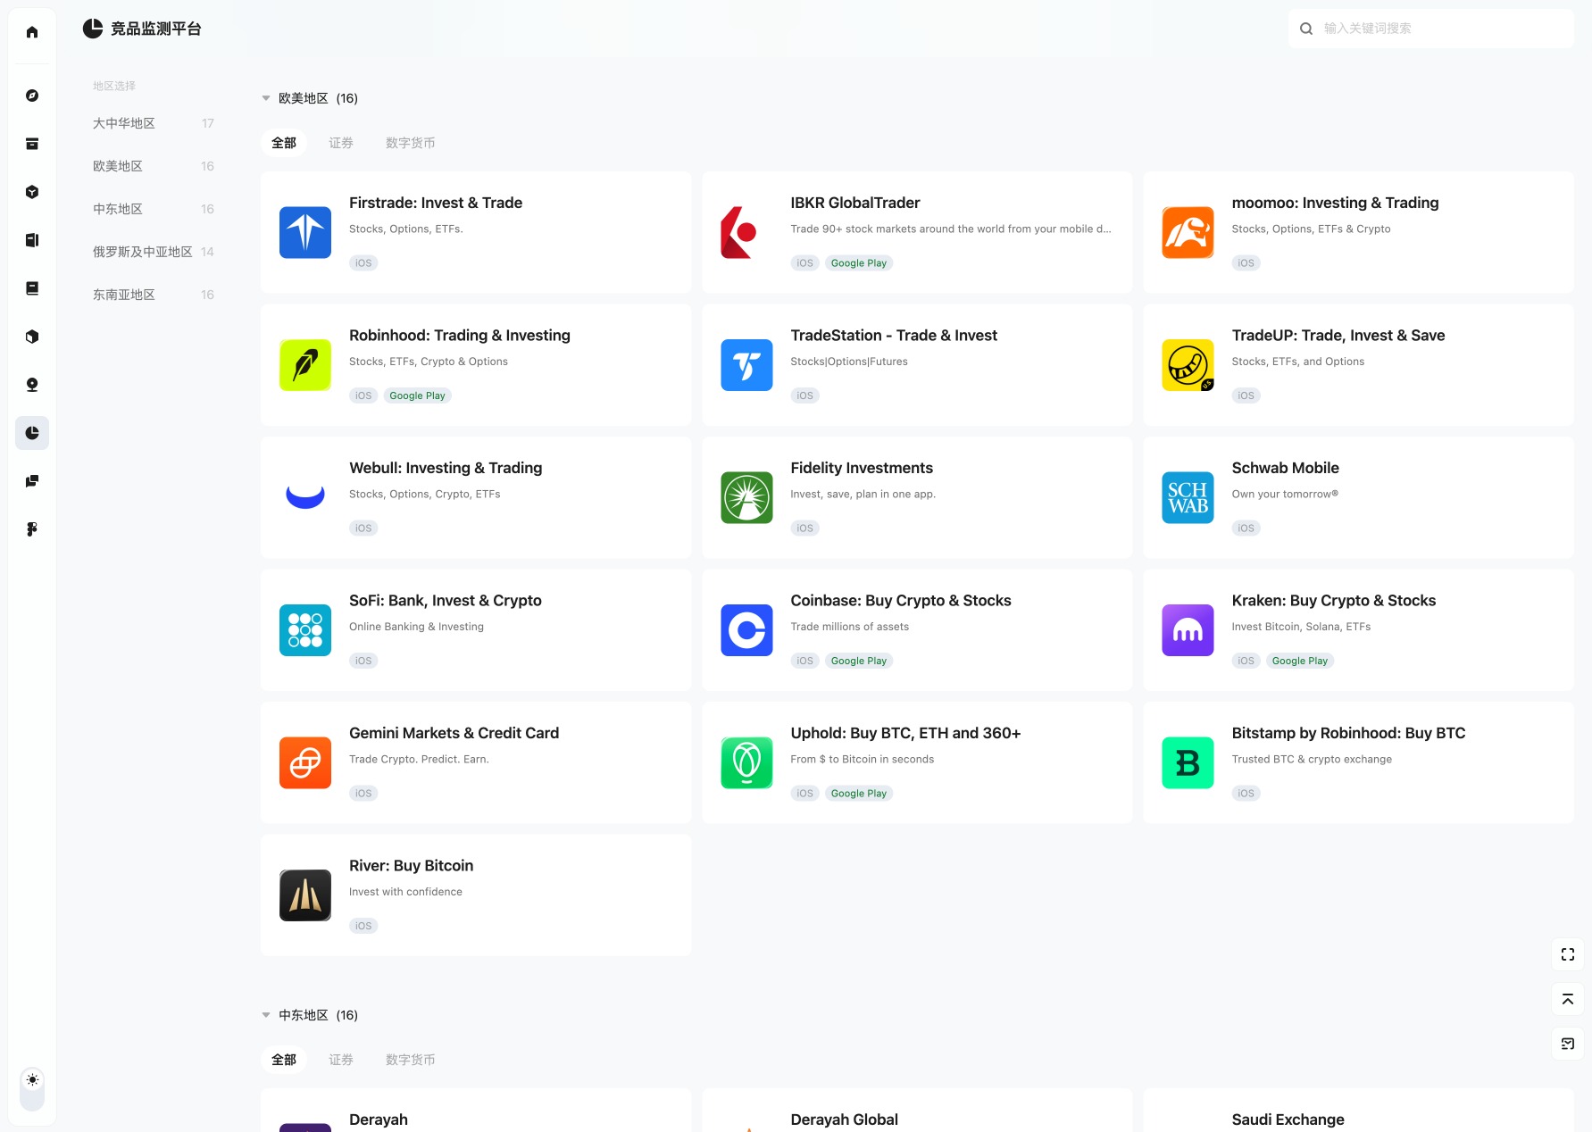This screenshot has width=1592, height=1132.
Task: Select 全部 filter under 中东地区
Action: (x=284, y=1060)
